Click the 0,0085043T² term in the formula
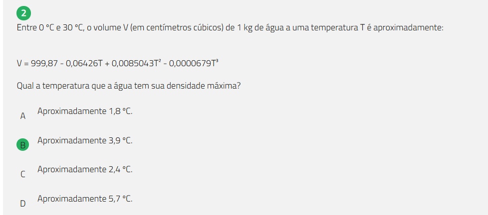Screen dimensions: 488x215 pyautogui.click(x=136, y=63)
